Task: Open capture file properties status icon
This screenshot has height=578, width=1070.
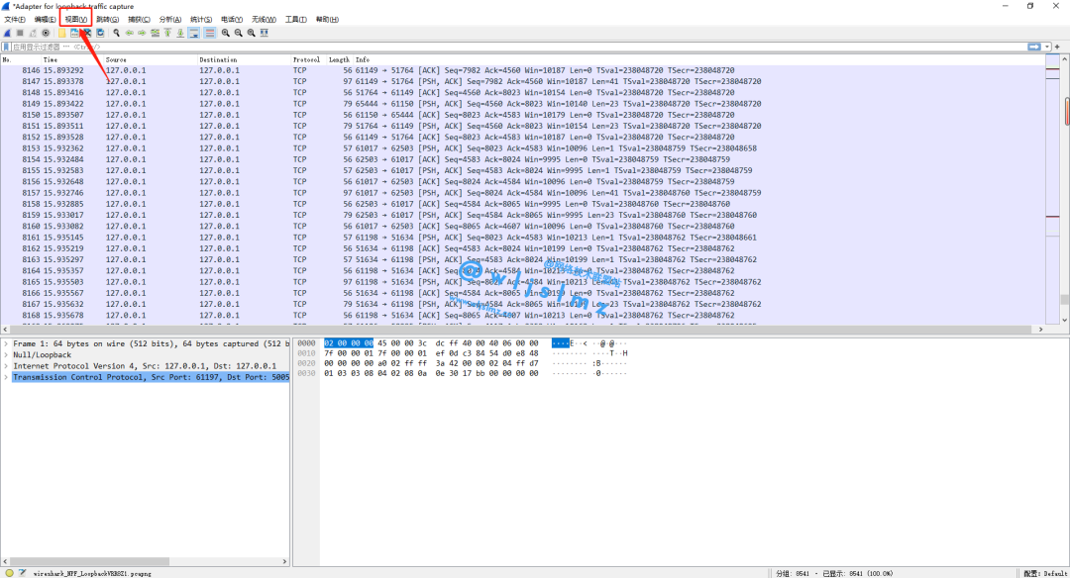Action: pyautogui.click(x=23, y=573)
